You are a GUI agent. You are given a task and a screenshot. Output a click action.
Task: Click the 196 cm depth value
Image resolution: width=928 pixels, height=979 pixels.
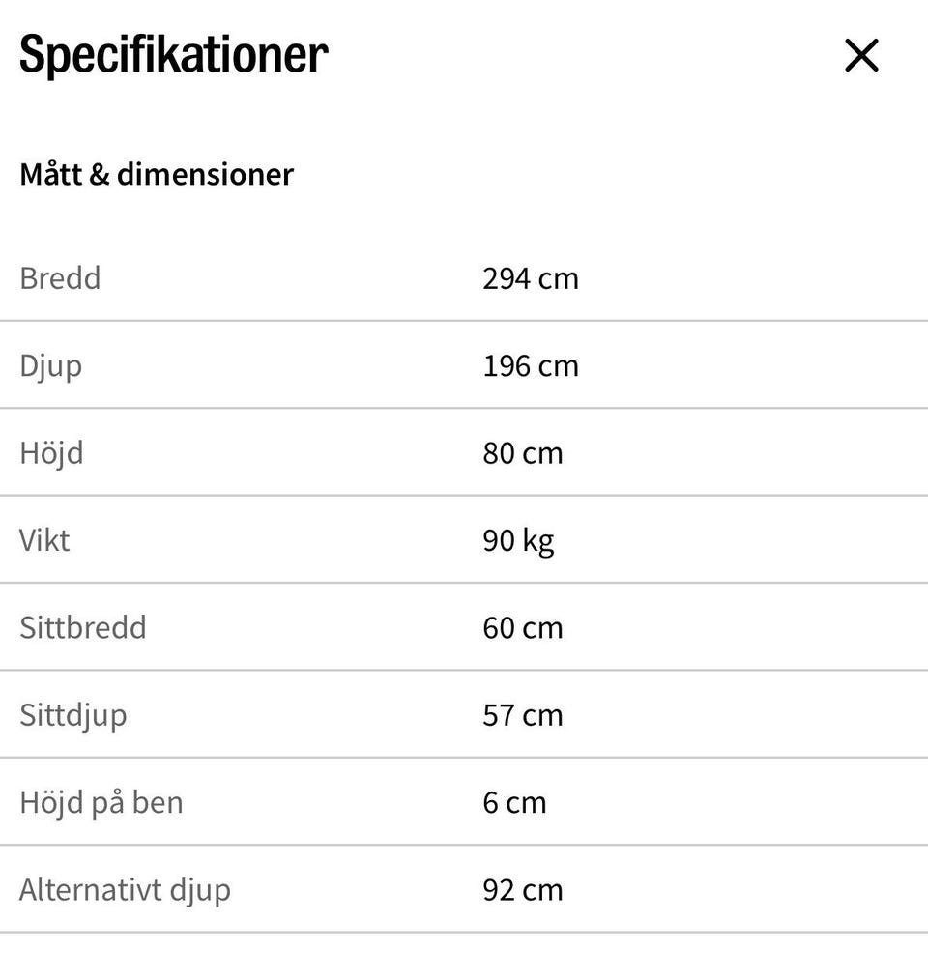point(531,366)
